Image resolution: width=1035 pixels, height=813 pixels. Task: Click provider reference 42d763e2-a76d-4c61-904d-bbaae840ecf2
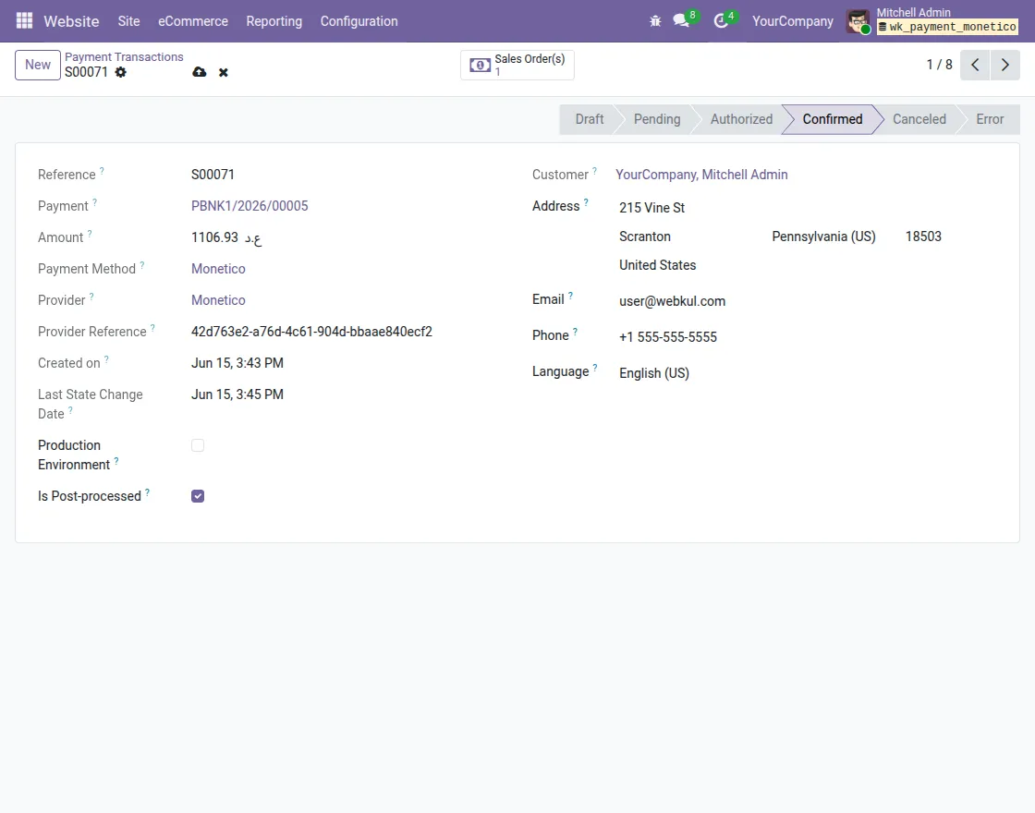311,332
